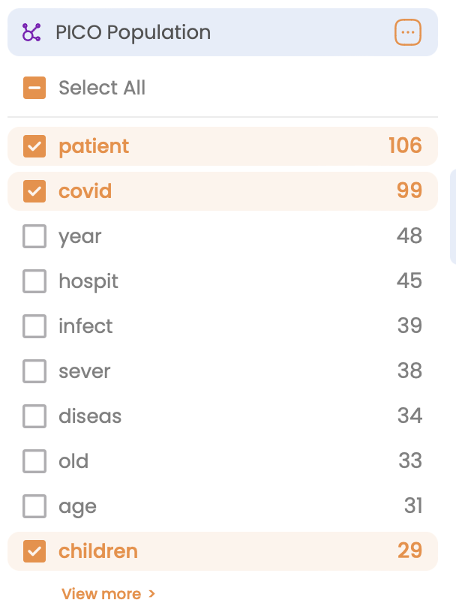Check the hospit checkbox
Screen dimensions: 456x606
[34, 281]
